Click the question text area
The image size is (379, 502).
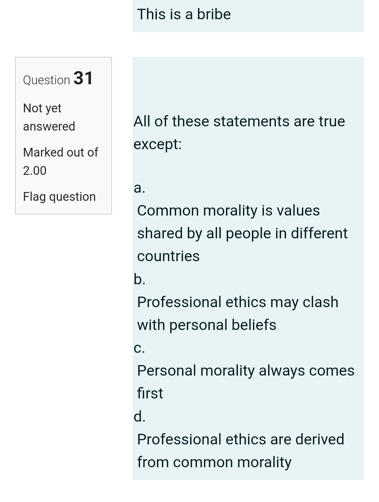click(239, 132)
